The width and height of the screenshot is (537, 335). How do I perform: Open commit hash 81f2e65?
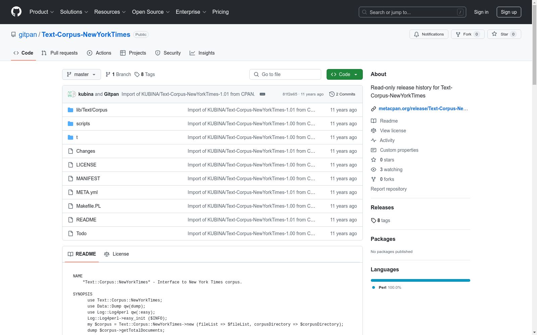pos(290,94)
